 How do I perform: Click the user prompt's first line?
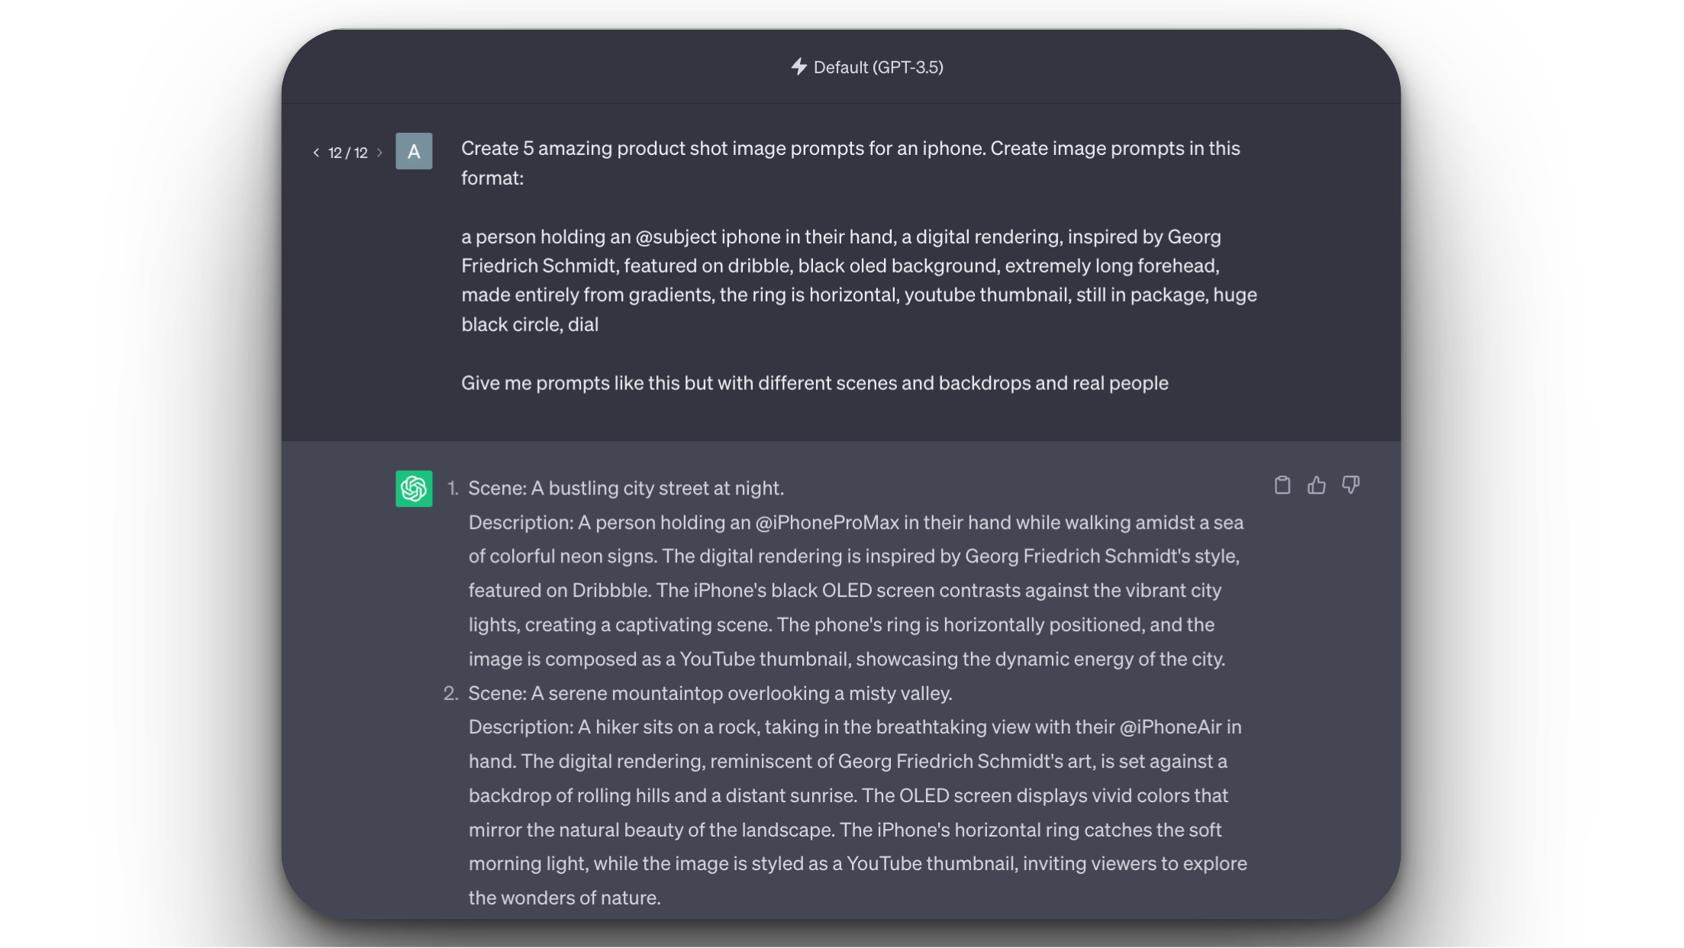point(850,148)
